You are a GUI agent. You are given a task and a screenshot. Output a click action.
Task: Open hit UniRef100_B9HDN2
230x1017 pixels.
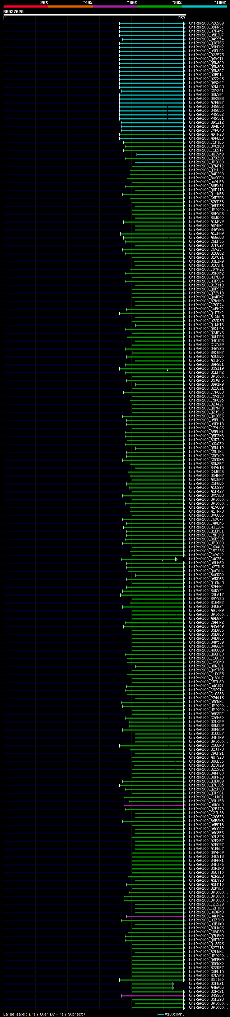[206, 47]
